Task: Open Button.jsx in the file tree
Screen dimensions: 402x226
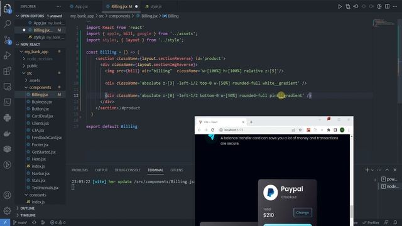Action: click(40, 109)
